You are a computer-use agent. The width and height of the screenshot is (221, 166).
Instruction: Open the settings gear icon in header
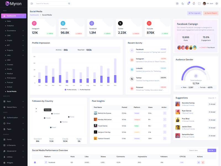[217, 4]
